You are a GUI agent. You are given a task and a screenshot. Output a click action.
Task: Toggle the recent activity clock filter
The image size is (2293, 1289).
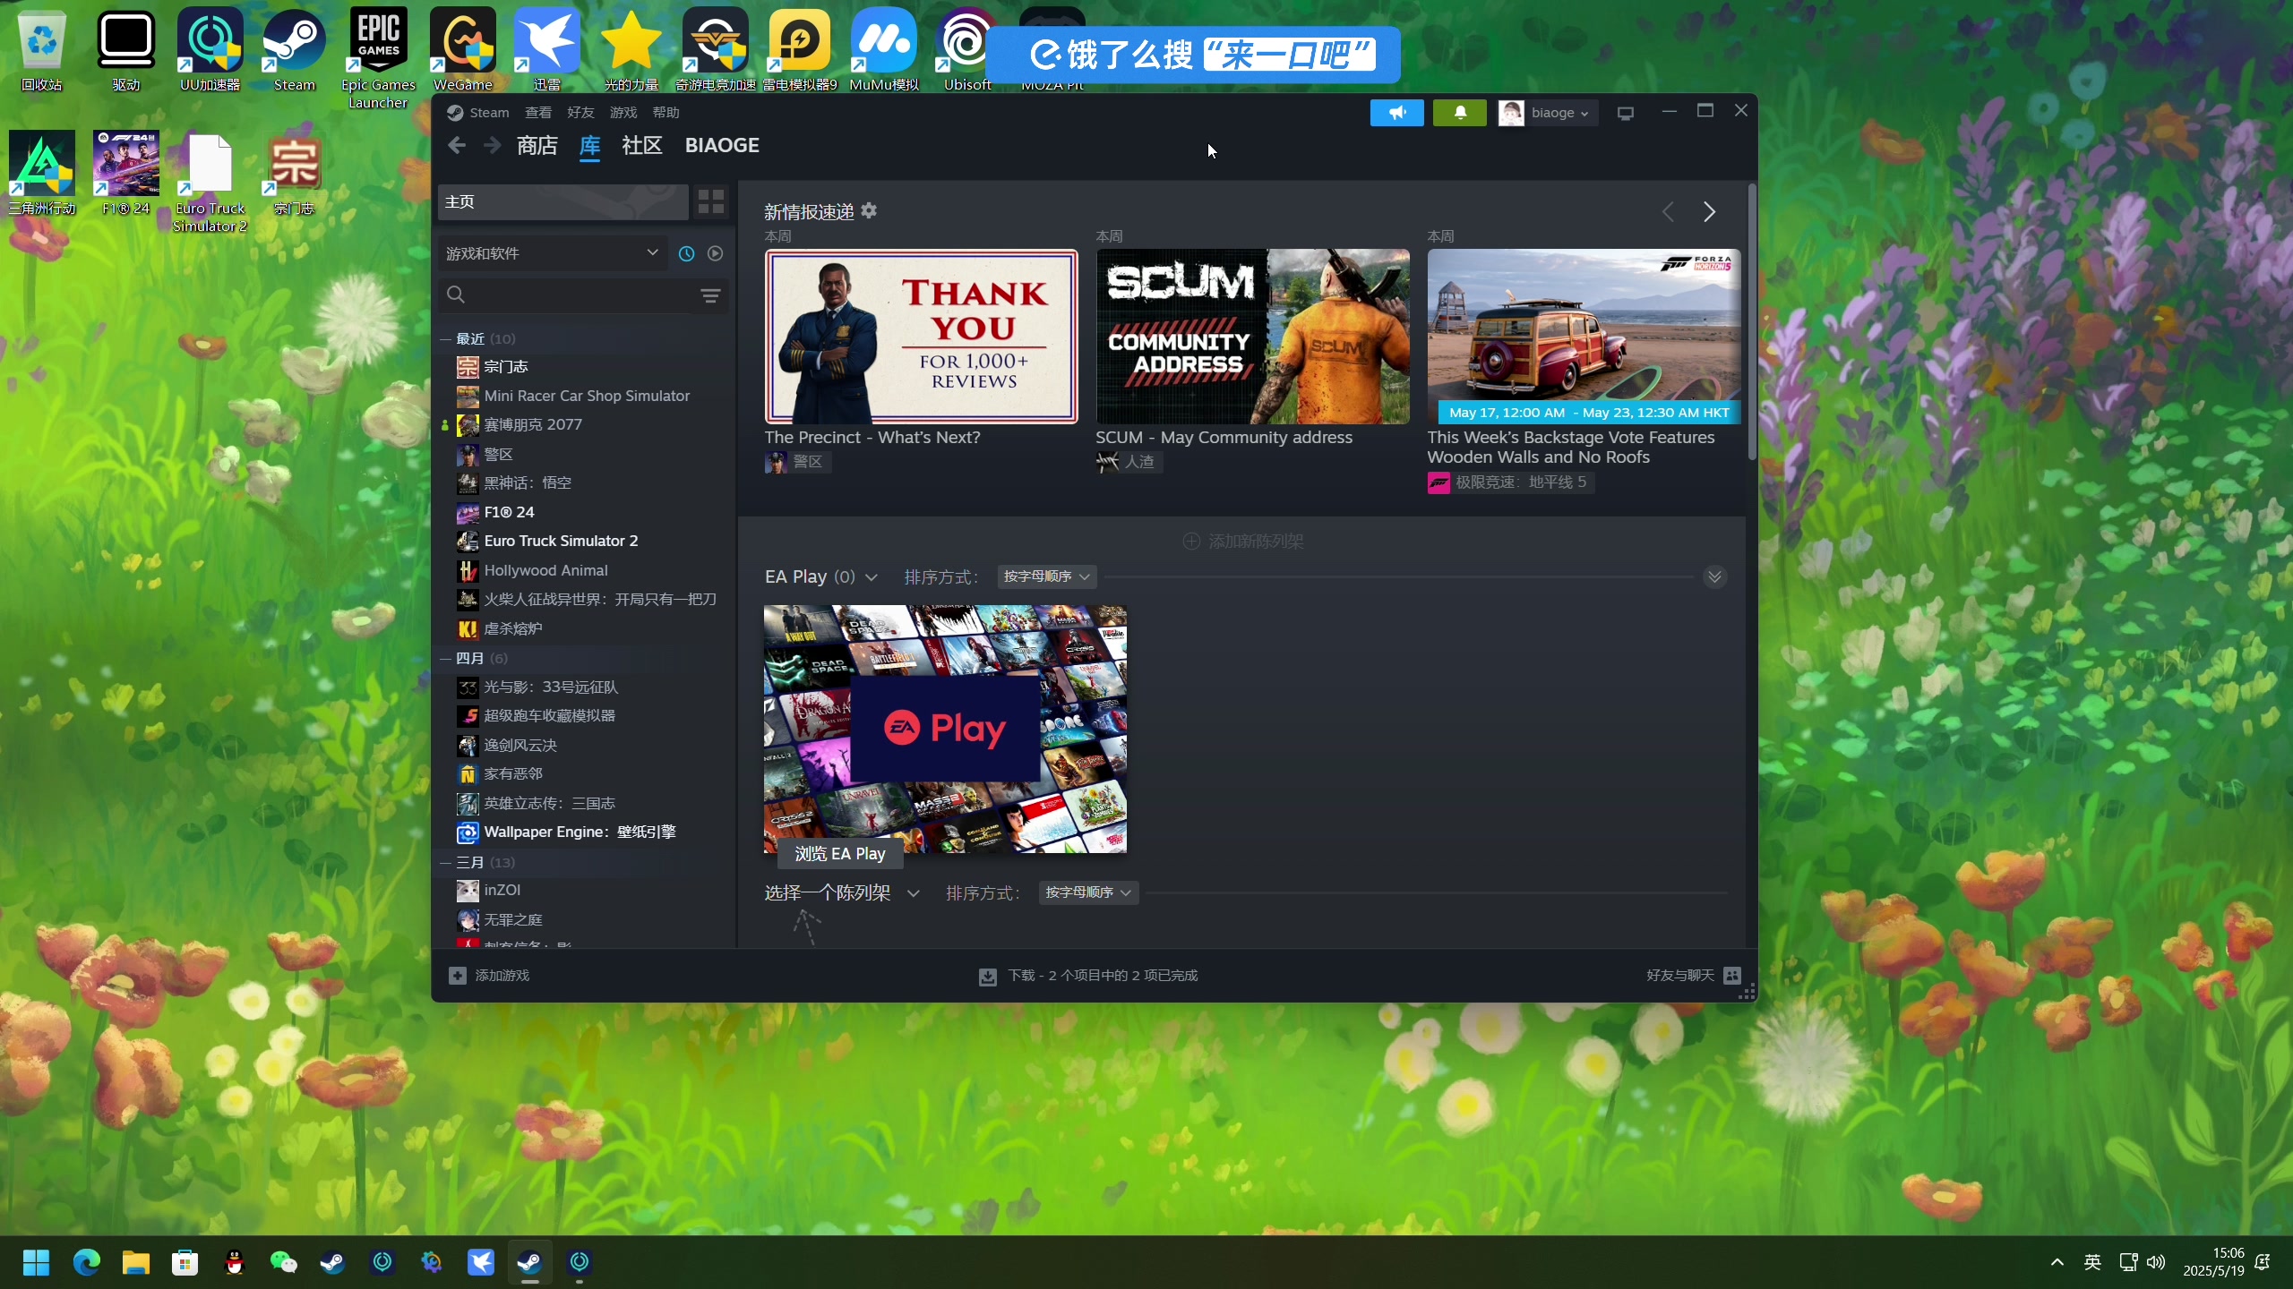686,253
